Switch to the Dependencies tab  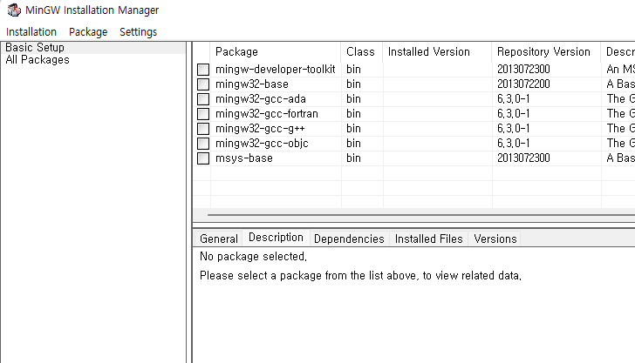coord(349,239)
